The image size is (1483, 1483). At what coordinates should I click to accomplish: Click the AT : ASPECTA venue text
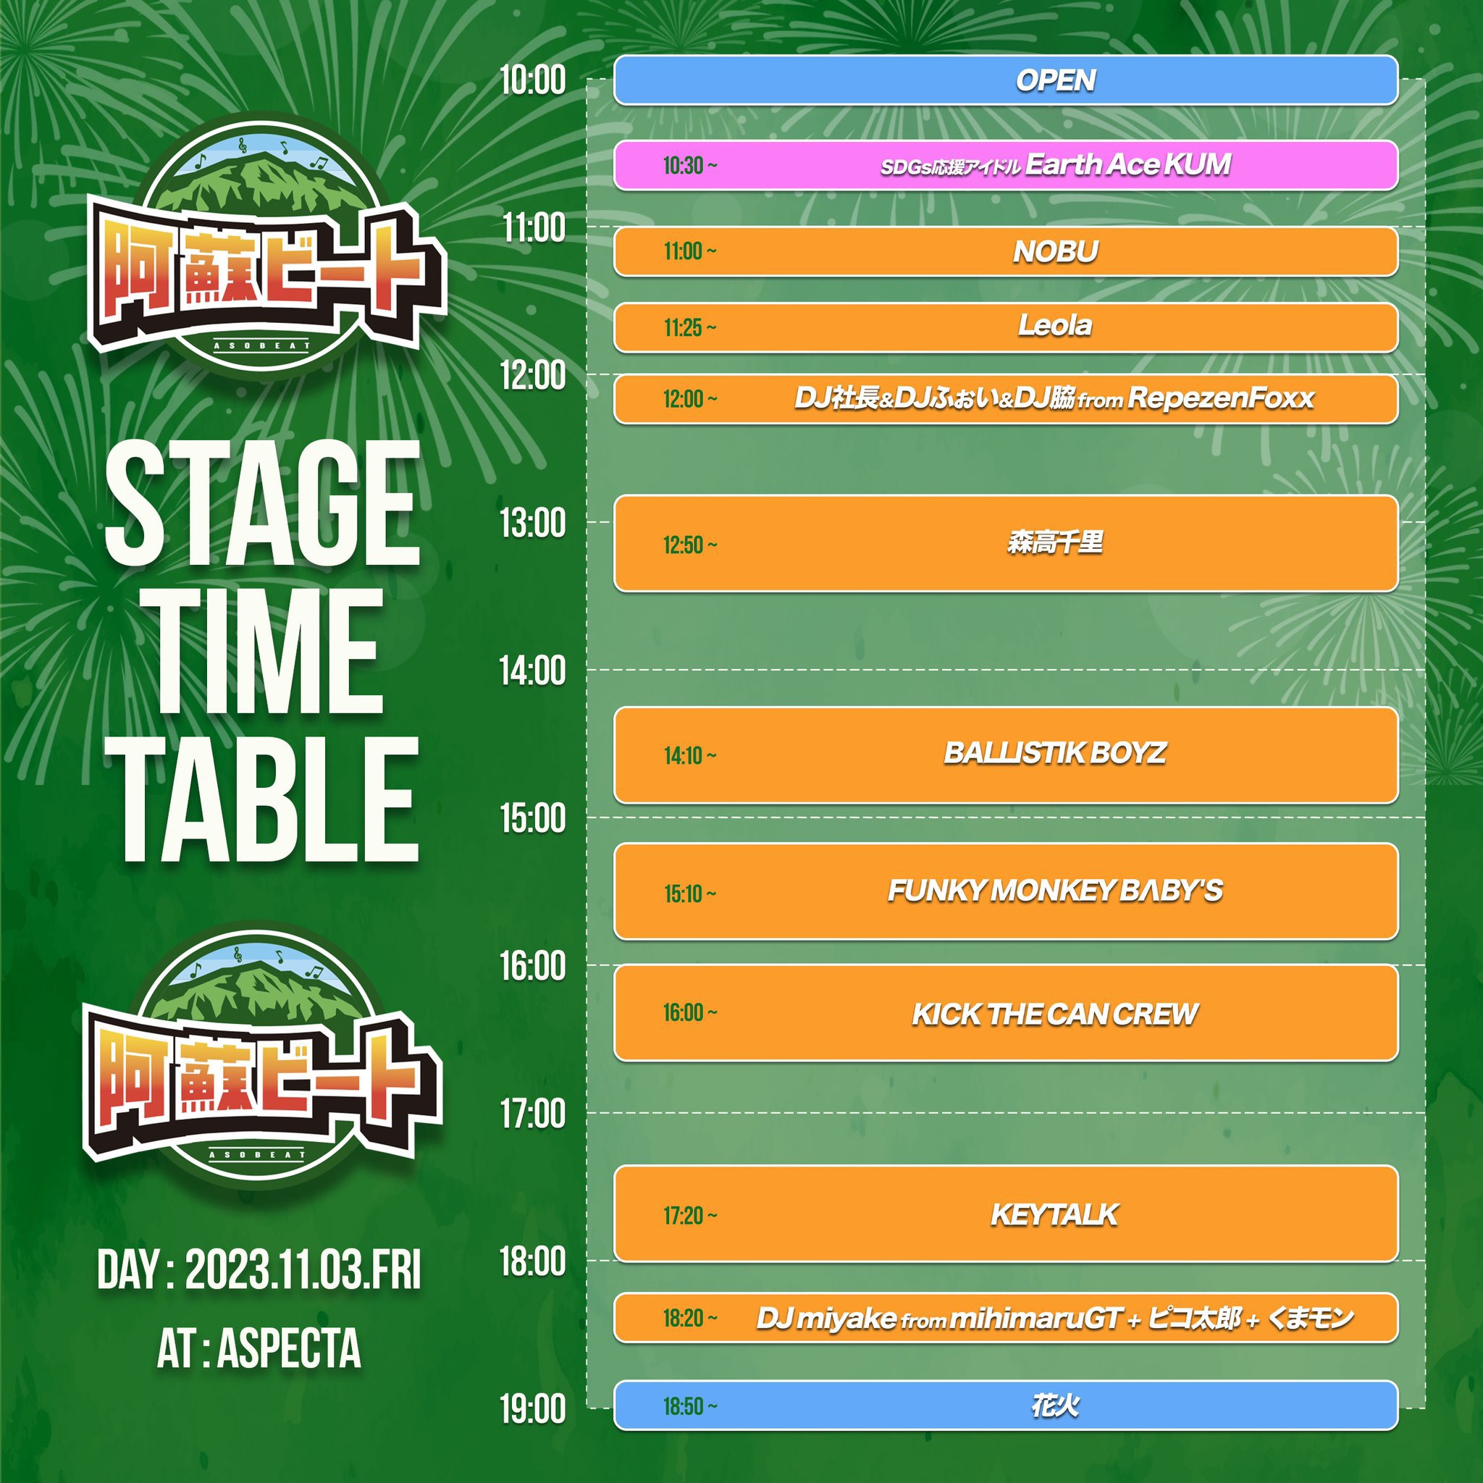tap(259, 1348)
